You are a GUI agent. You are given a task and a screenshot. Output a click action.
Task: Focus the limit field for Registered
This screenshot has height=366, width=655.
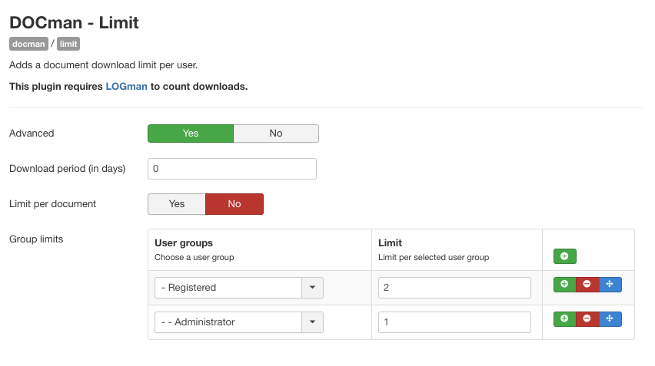454,288
